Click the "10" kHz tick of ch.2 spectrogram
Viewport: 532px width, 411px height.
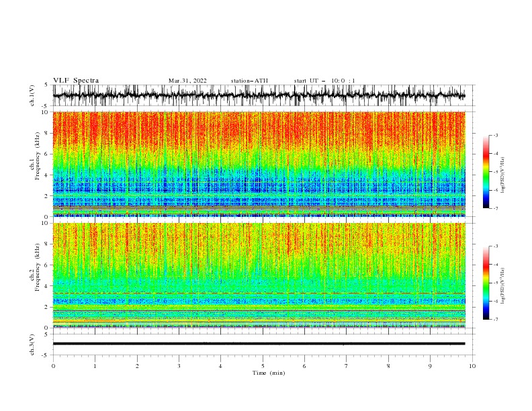(45, 223)
